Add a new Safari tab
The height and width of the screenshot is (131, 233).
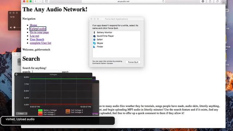click(224, 2)
